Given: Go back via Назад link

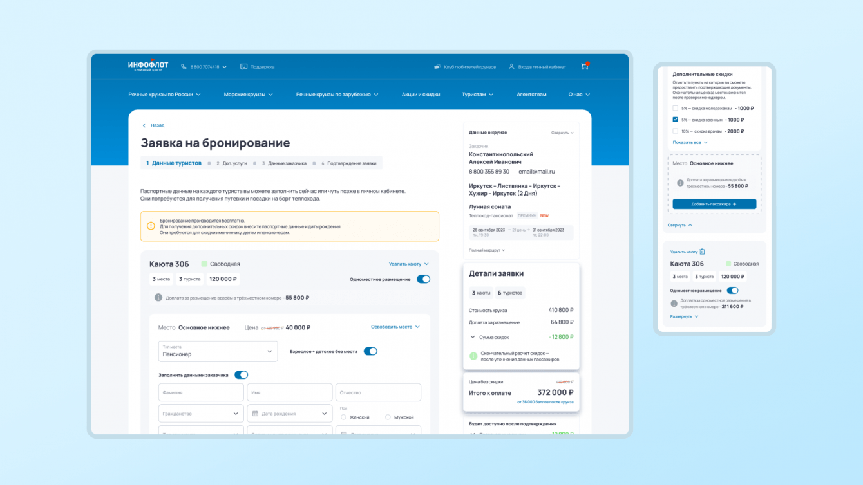Looking at the screenshot, I should pyautogui.click(x=158, y=125).
